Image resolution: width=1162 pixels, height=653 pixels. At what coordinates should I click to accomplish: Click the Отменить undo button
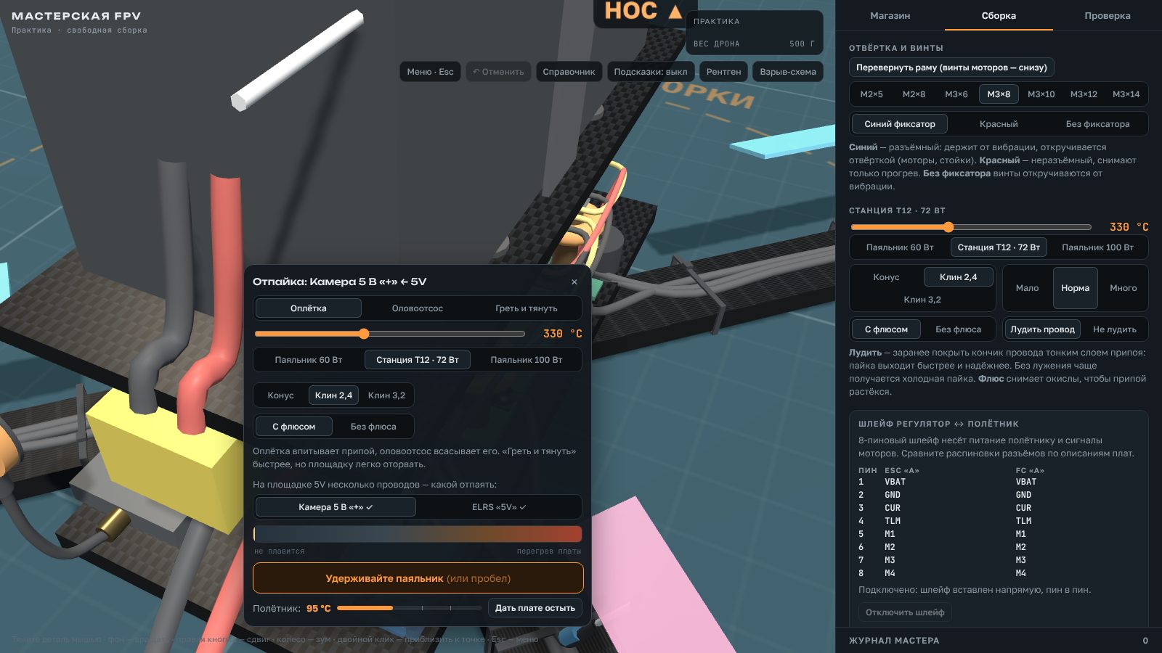pyautogui.click(x=498, y=72)
